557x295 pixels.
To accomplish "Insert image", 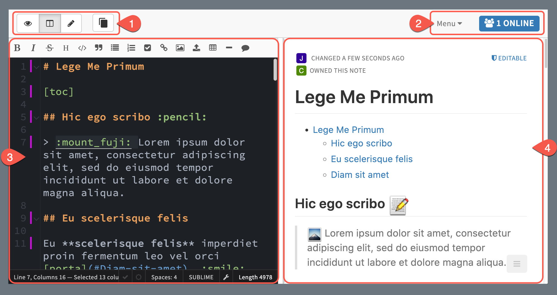I will click(180, 48).
